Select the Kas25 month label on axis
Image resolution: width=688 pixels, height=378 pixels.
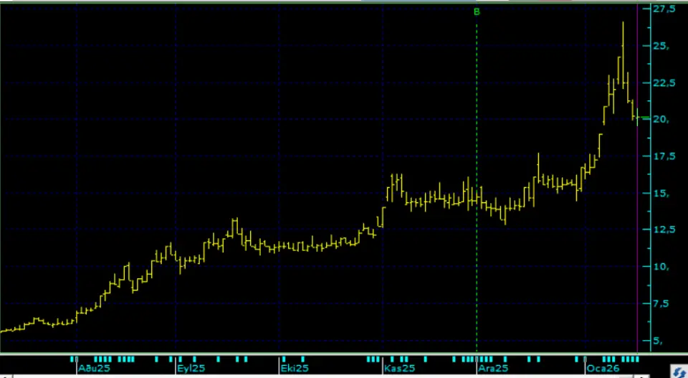tap(398, 368)
